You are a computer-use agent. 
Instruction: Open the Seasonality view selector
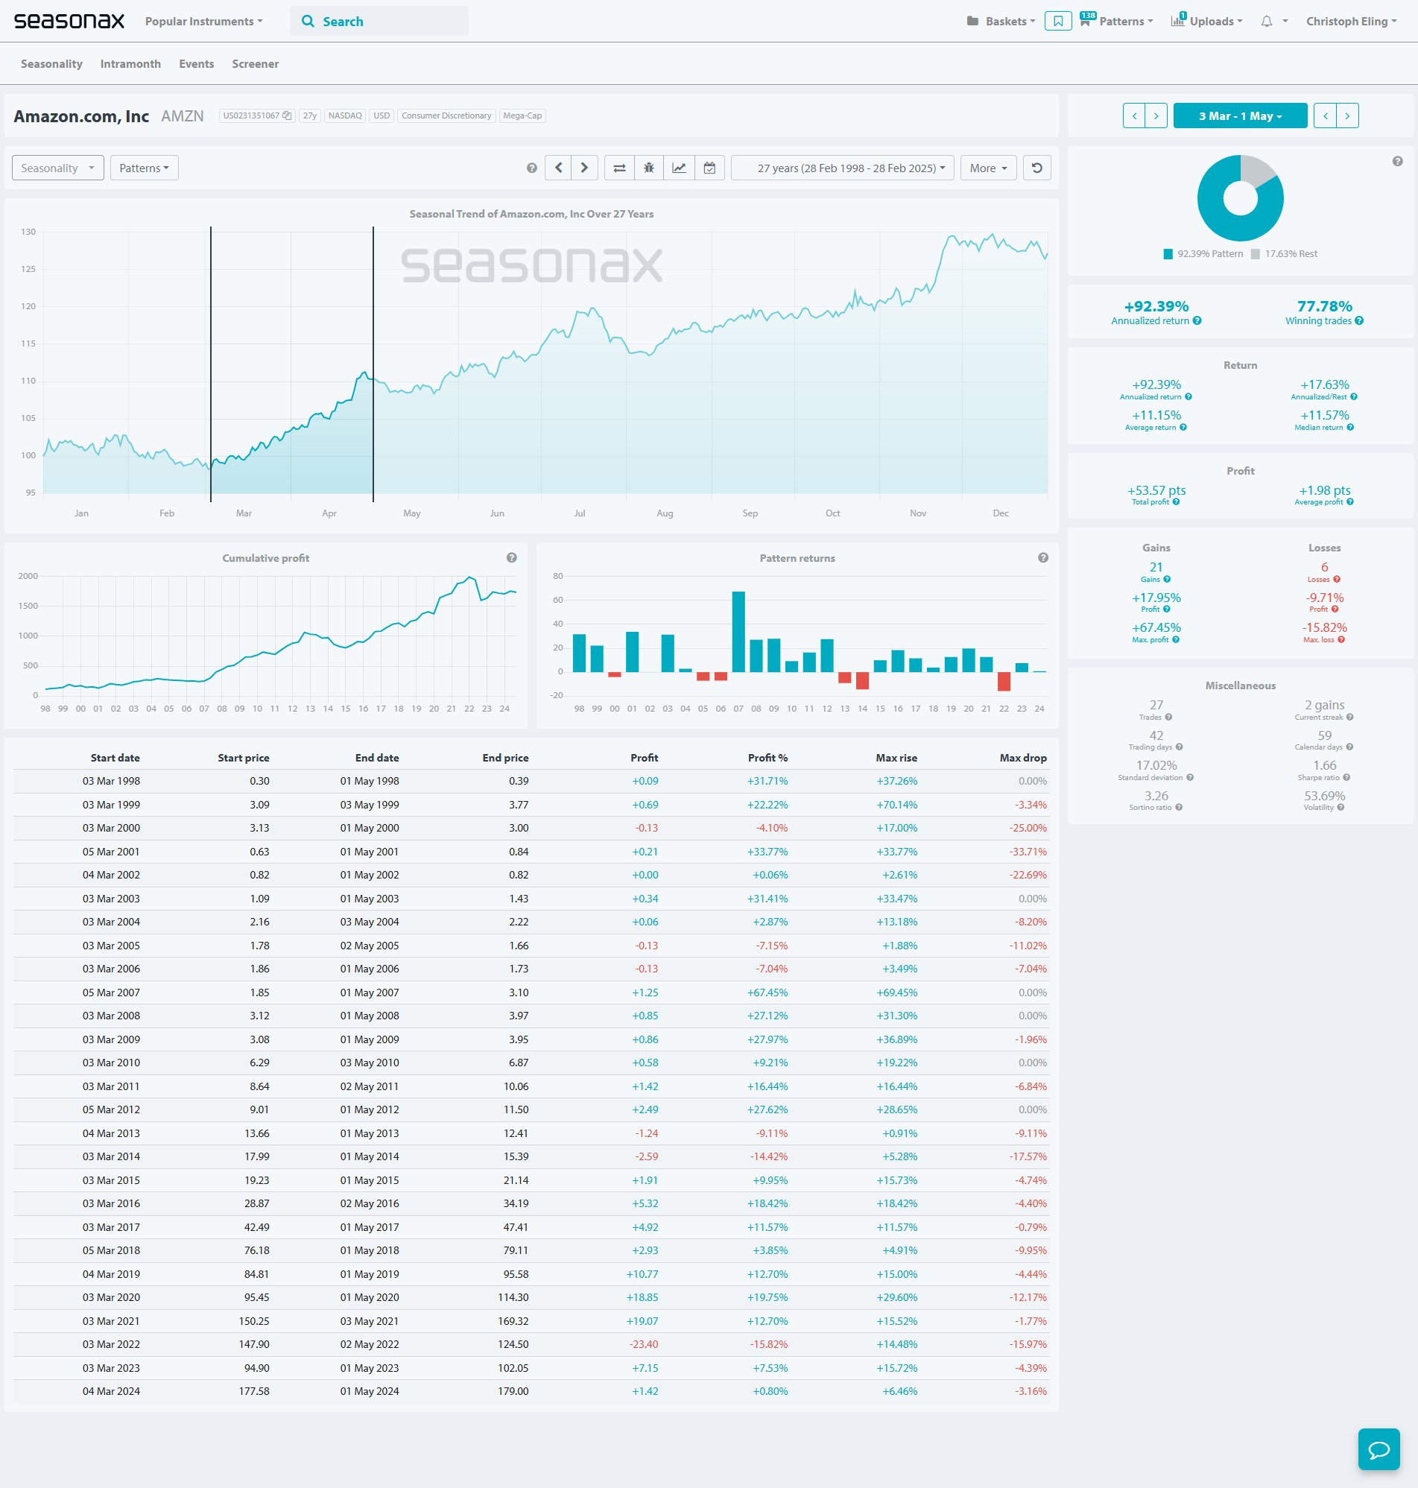pos(57,168)
